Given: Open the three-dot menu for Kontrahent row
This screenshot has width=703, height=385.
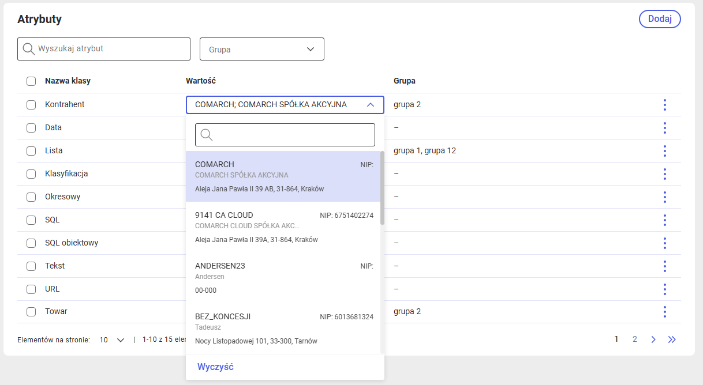Looking at the screenshot, I should pyautogui.click(x=665, y=105).
